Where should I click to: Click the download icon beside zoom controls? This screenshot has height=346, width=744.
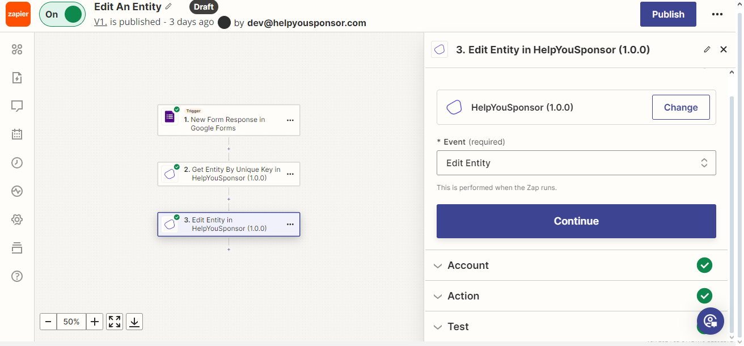(x=134, y=322)
